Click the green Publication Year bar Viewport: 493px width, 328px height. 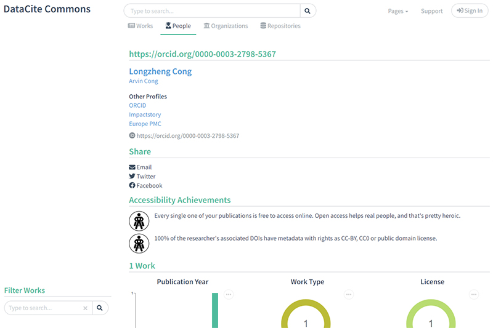click(215, 310)
